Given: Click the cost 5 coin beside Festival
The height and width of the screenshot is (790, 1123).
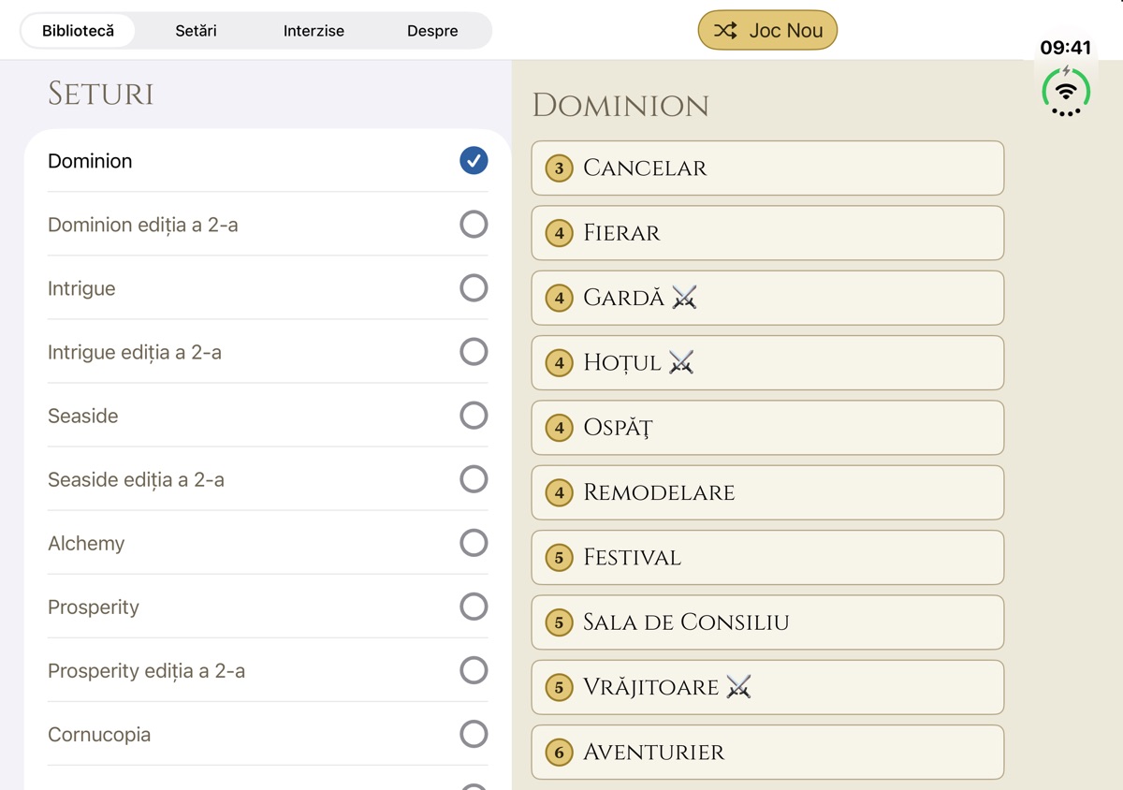Looking at the screenshot, I should [559, 558].
